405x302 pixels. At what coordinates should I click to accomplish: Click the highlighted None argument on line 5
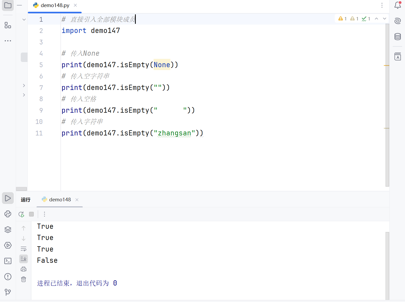pos(162,65)
